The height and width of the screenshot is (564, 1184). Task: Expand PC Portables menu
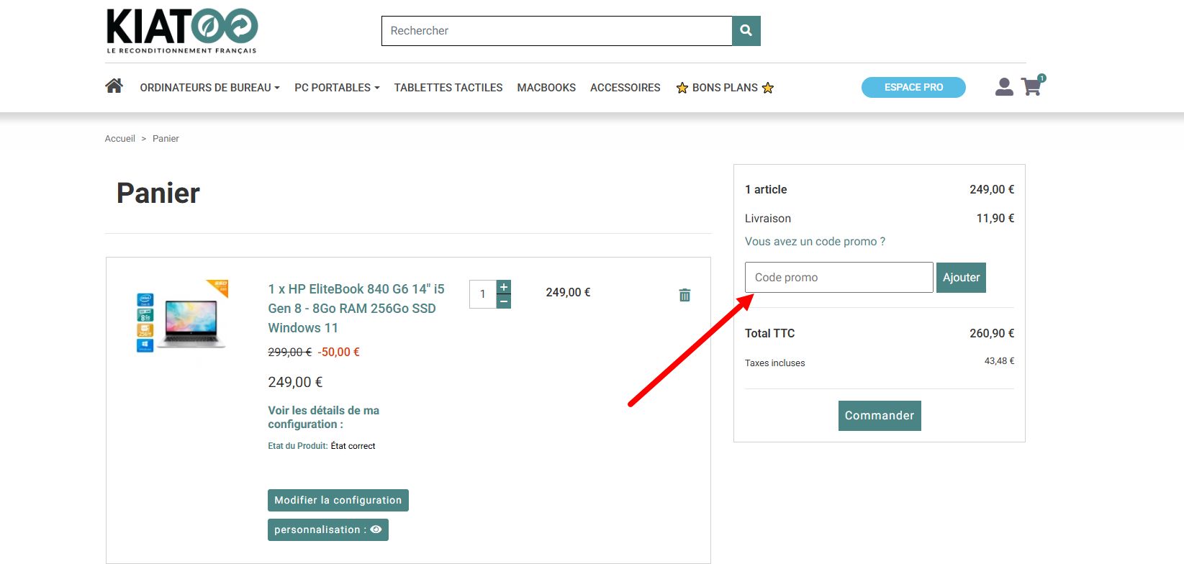pos(337,88)
